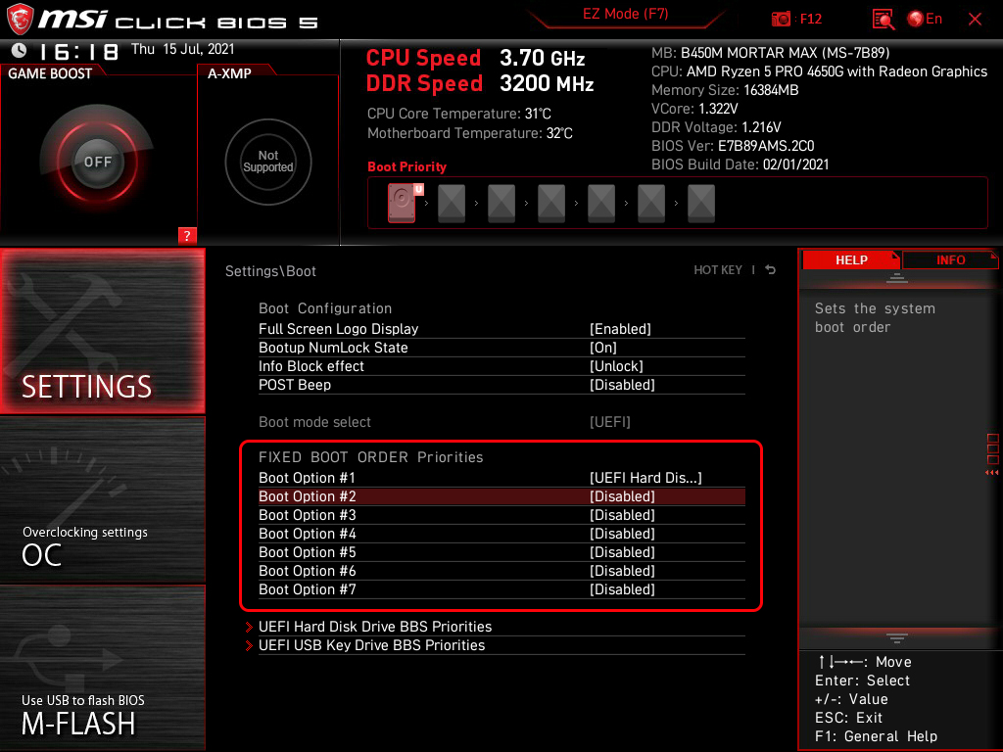
Task: Select the fourth boot priority device slot
Action: point(551,204)
